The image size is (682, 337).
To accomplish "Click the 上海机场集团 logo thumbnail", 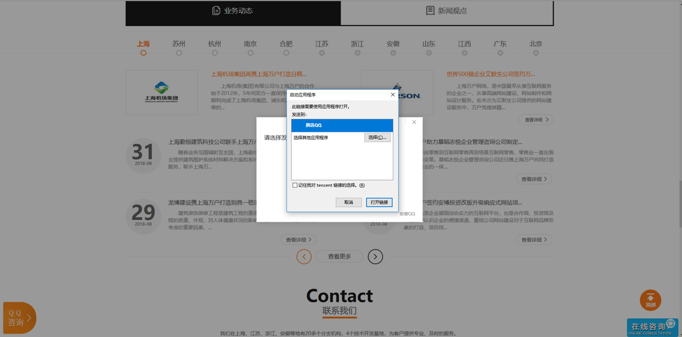I will 162,93.
